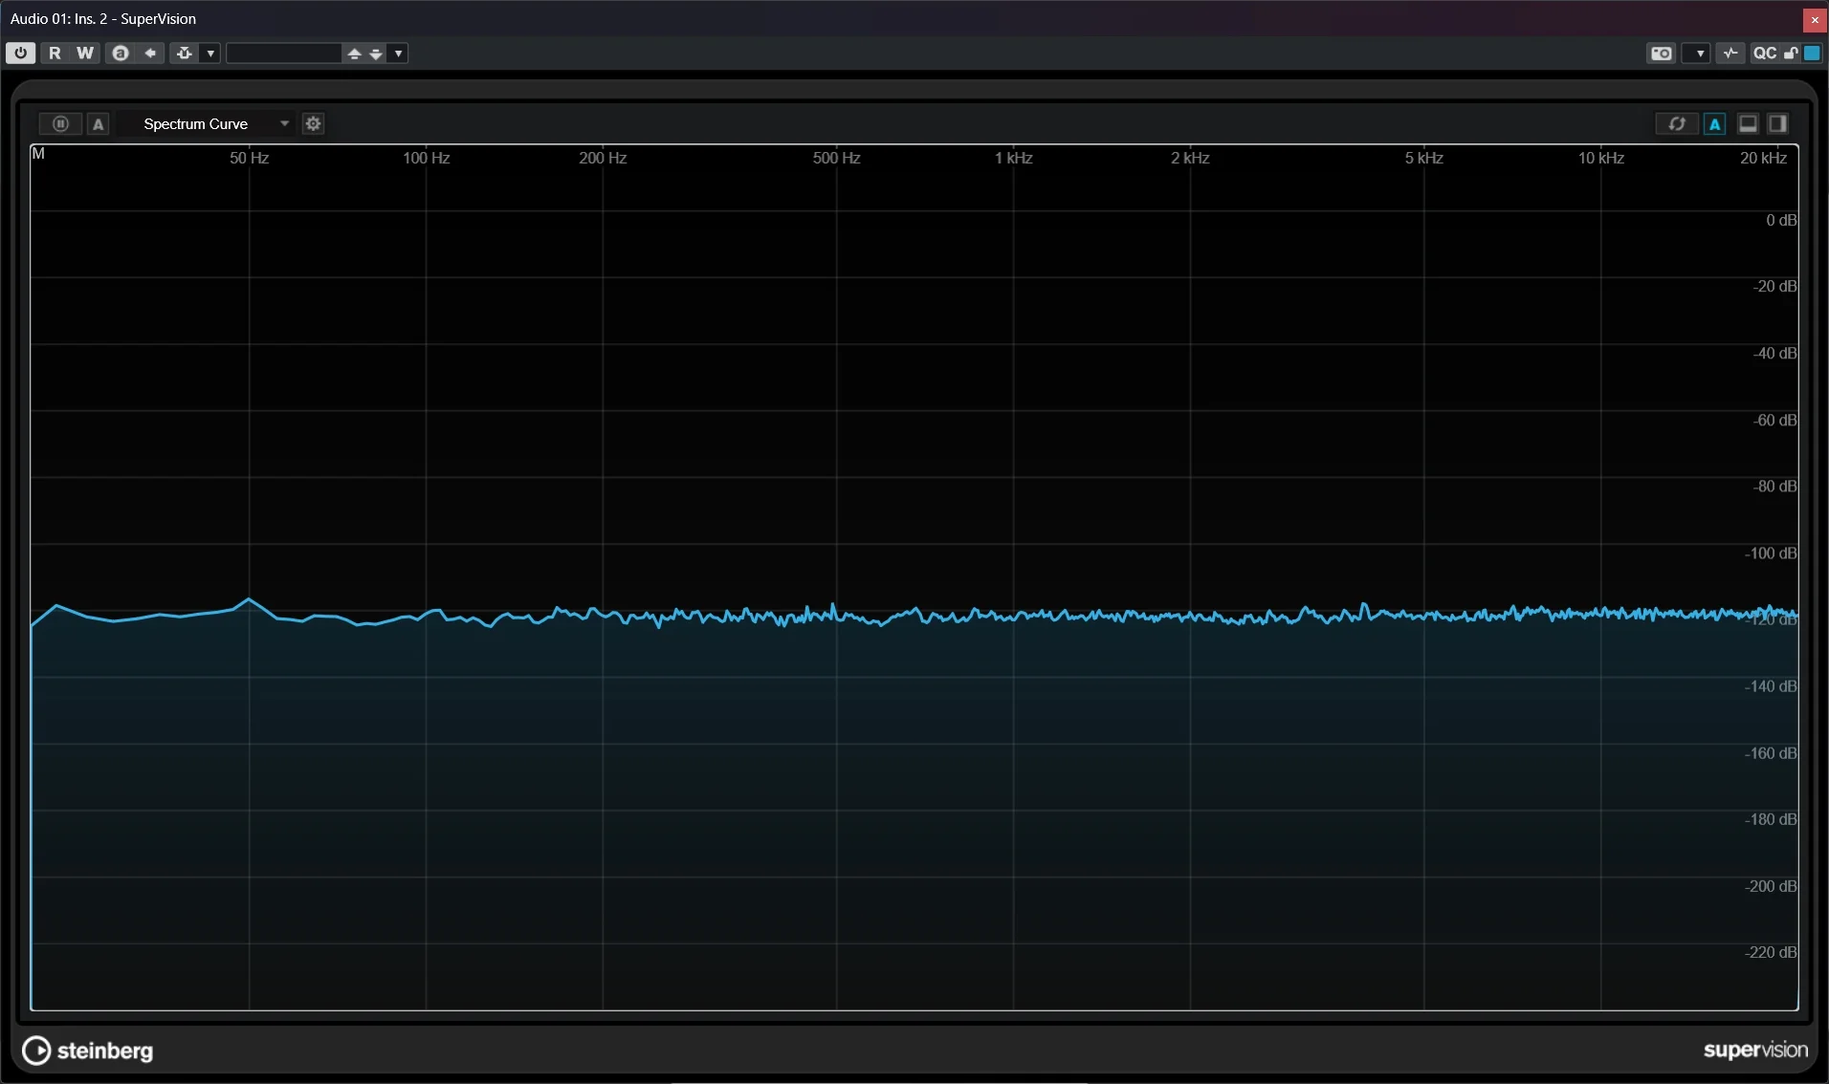The height and width of the screenshot is (1084, 1829).
Task: Toggle the quick controls lock icon
Action: click(x=1790, y=54)
